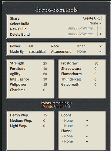Expand the first Flaws dropdown
The width and height of the screenshot is (111, 151).
point(75,136)
